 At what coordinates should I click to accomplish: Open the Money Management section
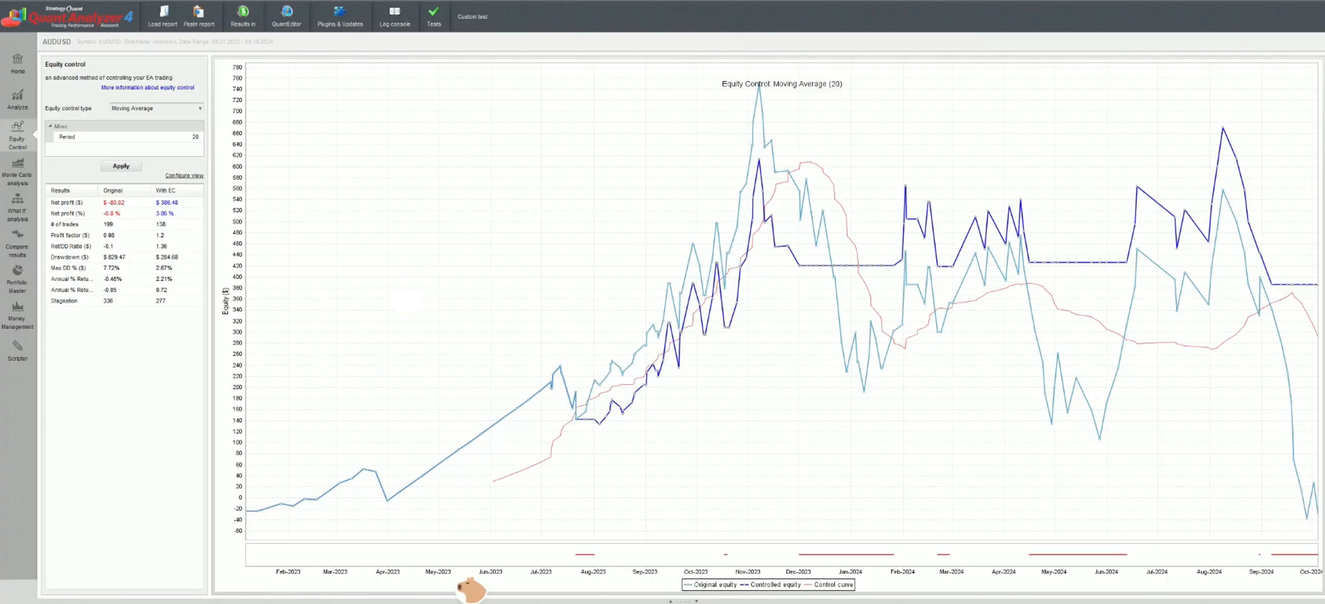[18, 315]
